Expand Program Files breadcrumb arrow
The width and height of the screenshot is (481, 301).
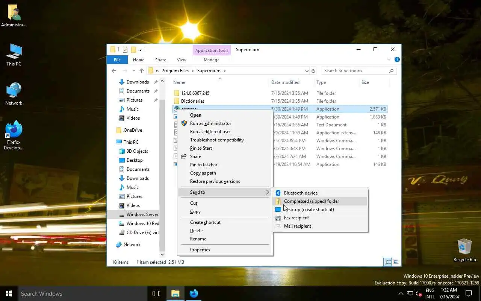pyautogui.click(x=193, y=71)
